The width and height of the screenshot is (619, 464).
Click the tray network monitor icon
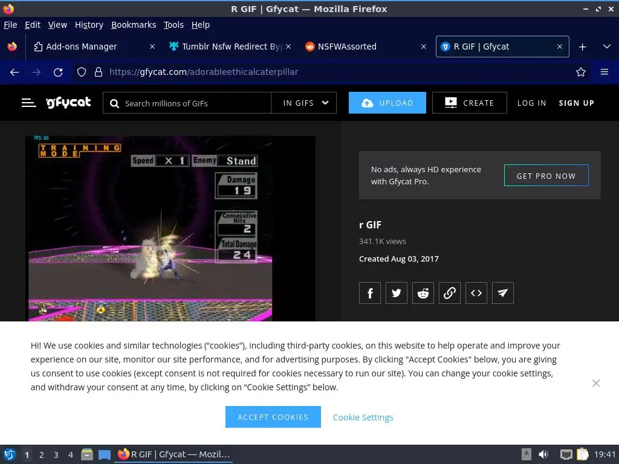tap(566, 454)
